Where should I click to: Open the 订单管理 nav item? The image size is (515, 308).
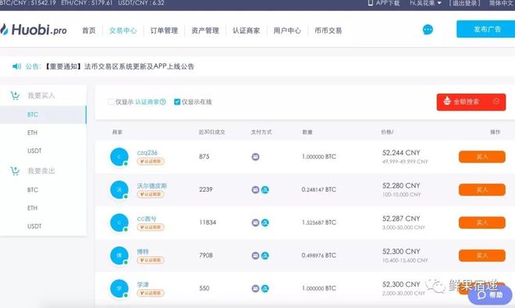pos(164,30)
